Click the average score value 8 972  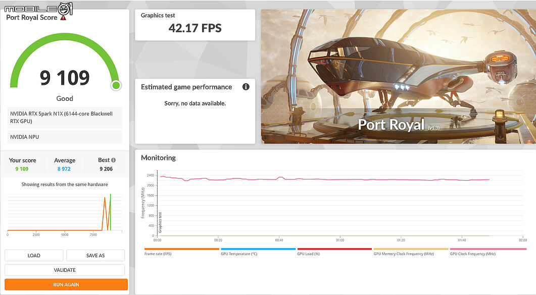click(x=64, y=169)
